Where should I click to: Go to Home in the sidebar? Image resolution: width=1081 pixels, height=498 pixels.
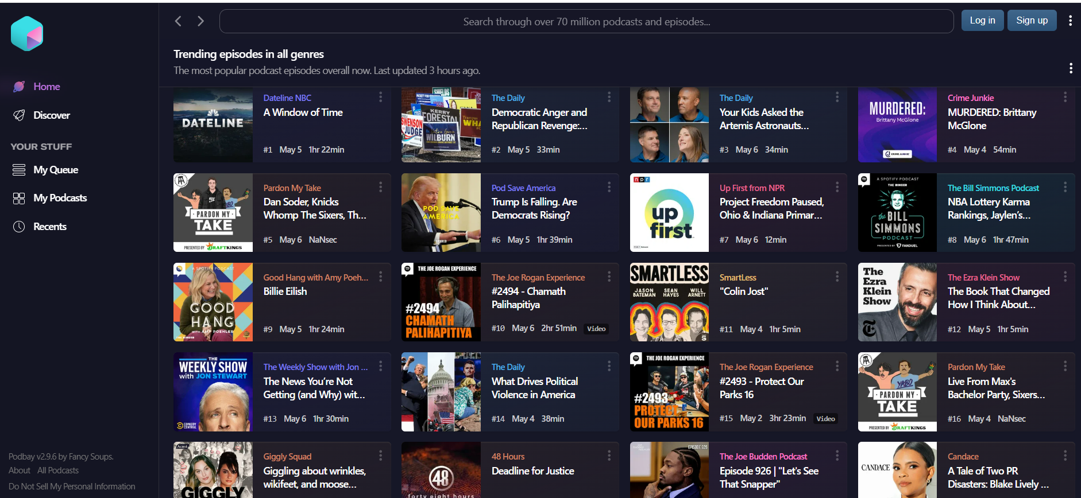[37, 87]
